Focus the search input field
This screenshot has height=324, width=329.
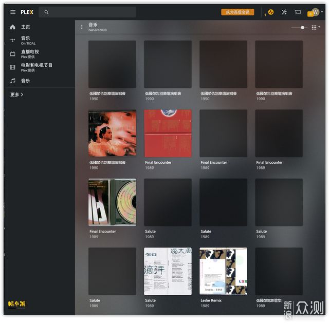coord(87,12)
